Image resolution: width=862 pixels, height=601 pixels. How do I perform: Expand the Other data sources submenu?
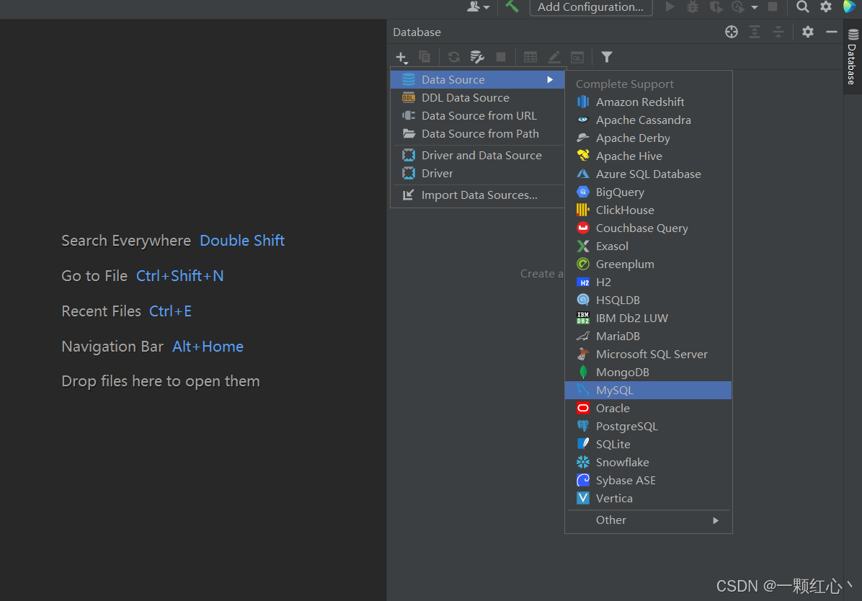pos(648,520)
